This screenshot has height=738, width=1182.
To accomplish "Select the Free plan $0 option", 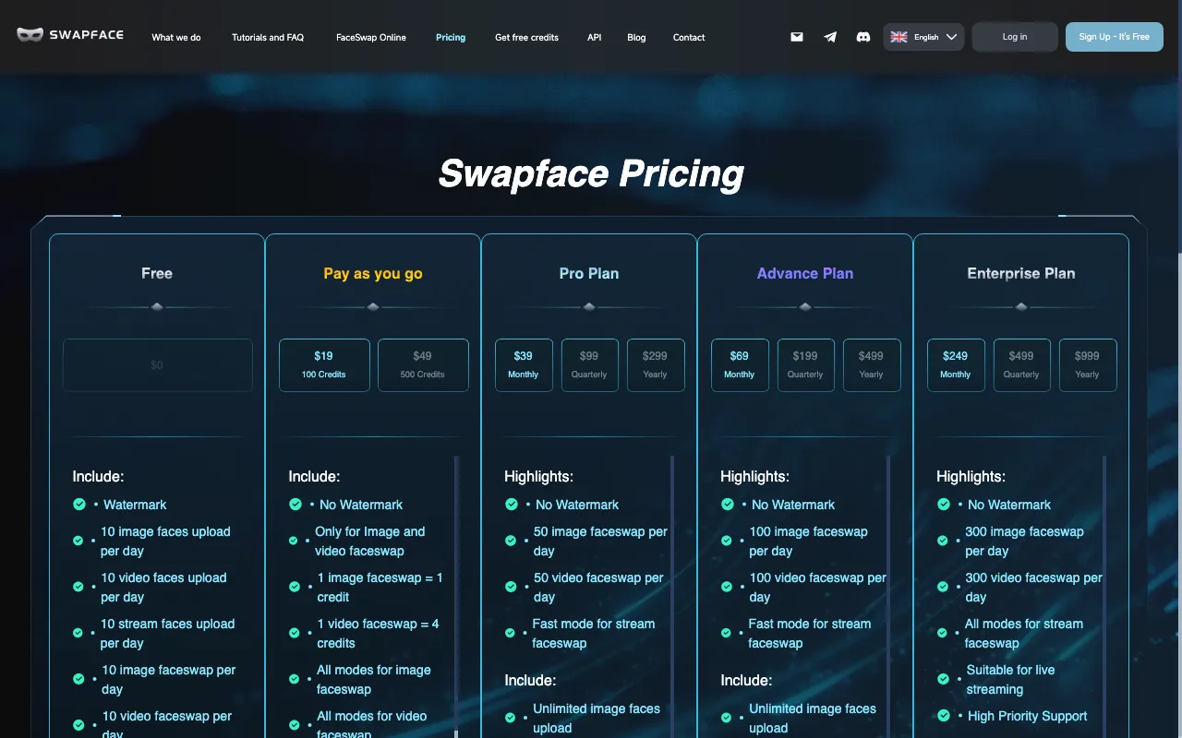I will point(157,365).
